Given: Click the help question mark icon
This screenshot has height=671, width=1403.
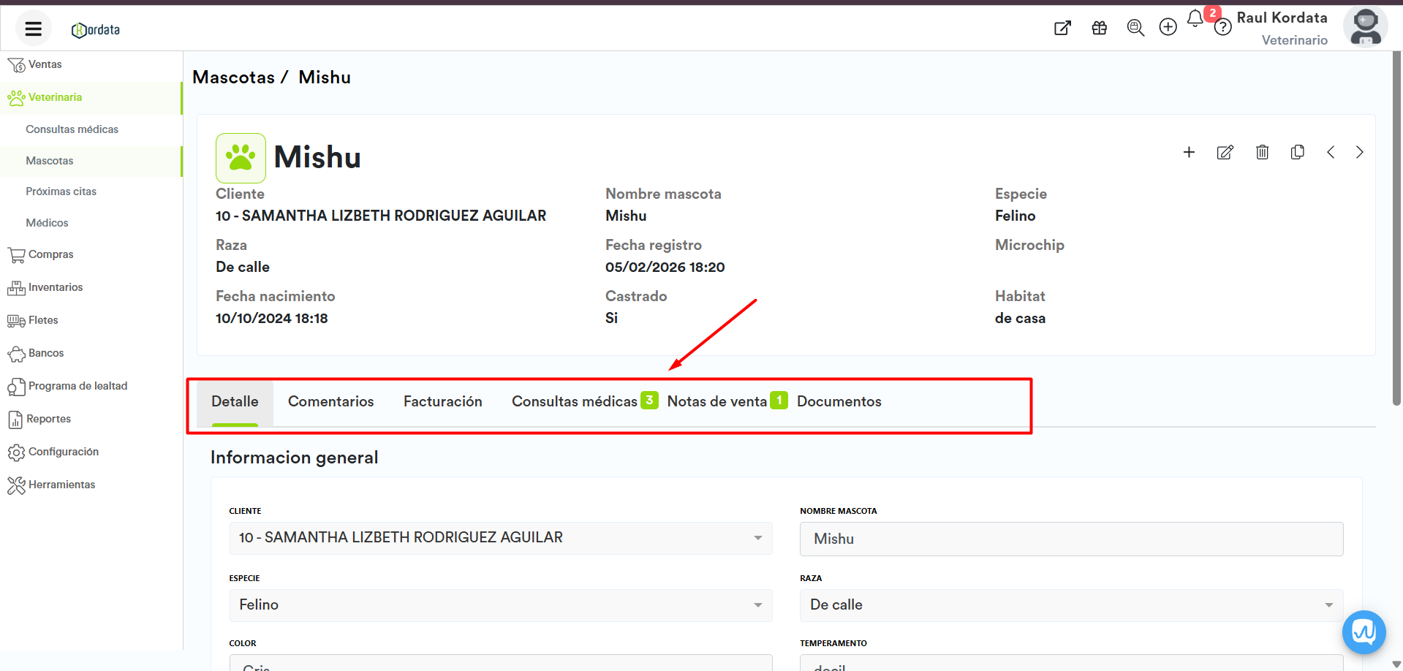Looking at the screenshot, I should point(1222,28).
